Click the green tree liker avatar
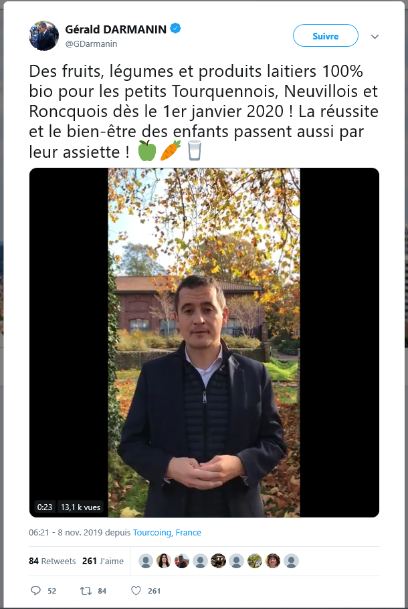 pyautogui.click(x=255, y=561)
